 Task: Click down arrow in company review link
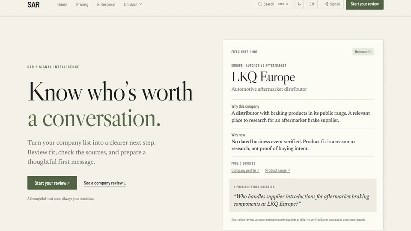point(125,184)
